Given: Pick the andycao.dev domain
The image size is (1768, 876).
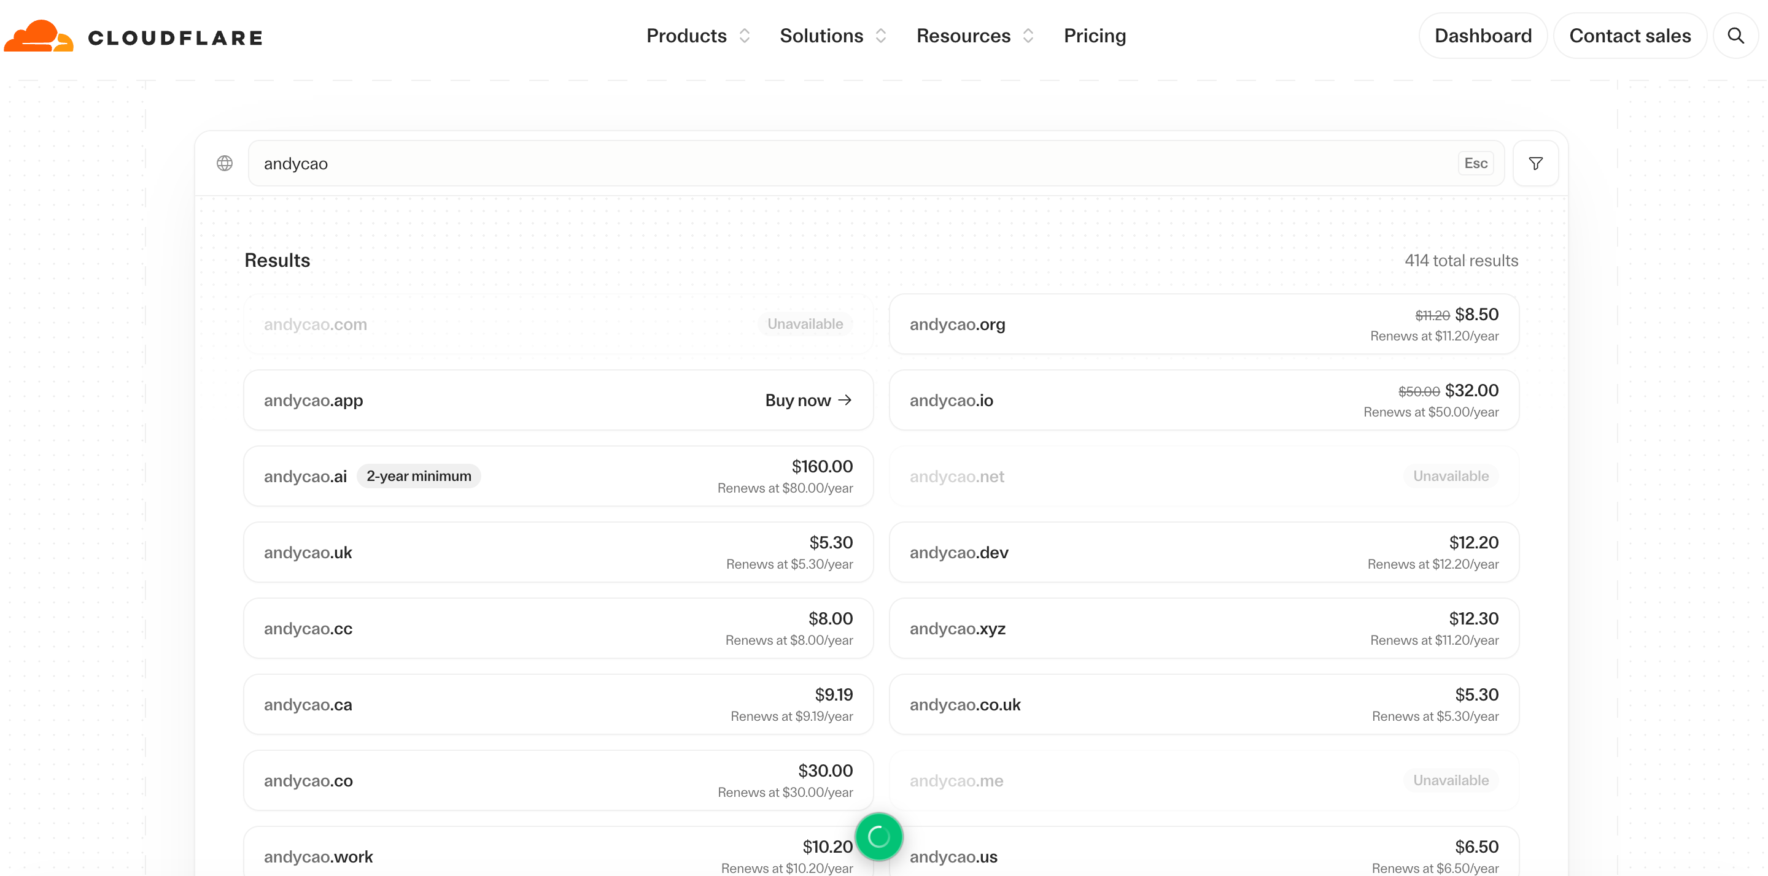Looking at the screenshot, I should point(1204,552).
